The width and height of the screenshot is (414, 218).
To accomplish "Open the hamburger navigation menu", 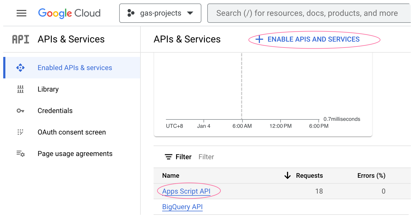I will 21,13.
